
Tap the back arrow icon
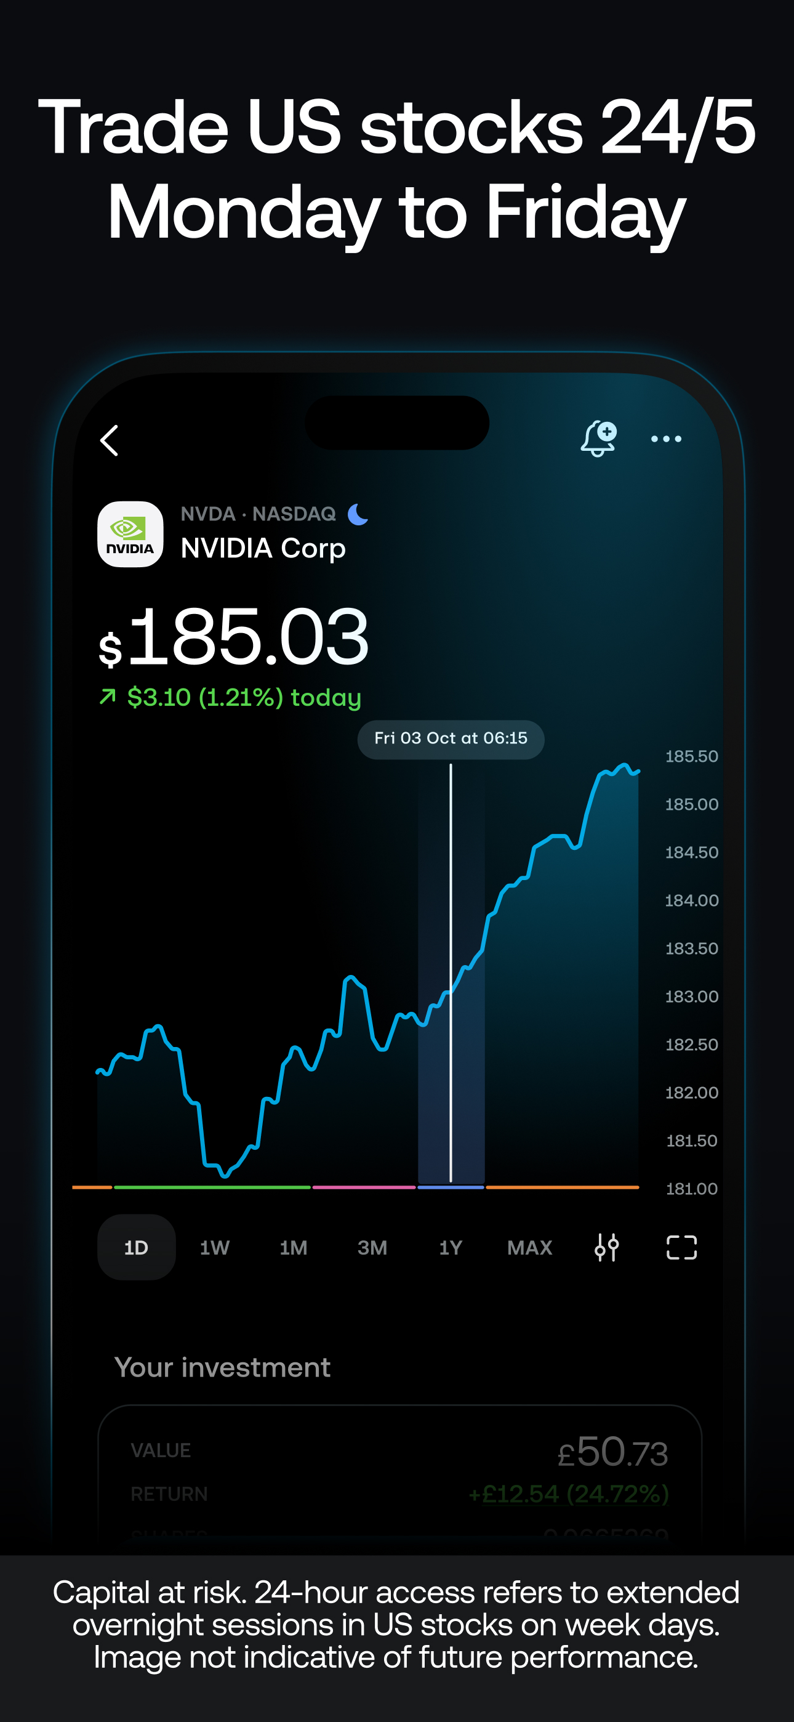tap(110, 440)
